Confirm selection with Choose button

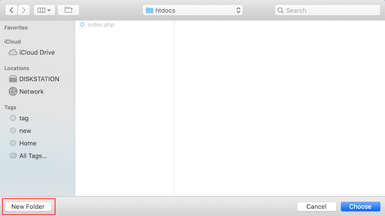click(360, 206)
